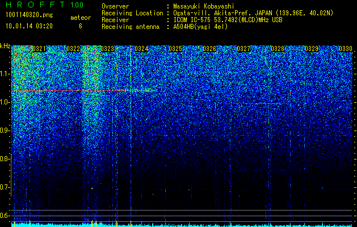This screenshot has width=357, height=227.
Task: Click the meteor count label
Action: point(81,18)
